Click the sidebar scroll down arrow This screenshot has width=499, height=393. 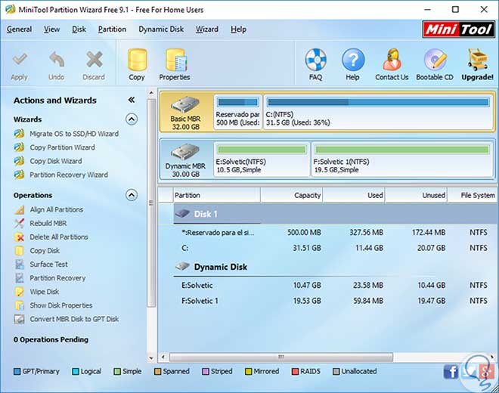click(151, 357)
